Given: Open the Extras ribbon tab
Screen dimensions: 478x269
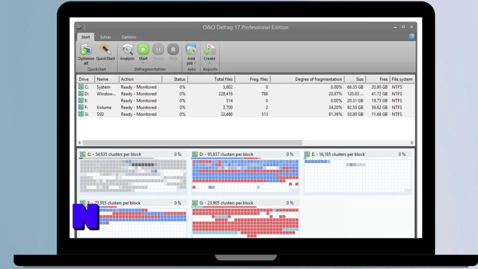Looking at the screenshot, I should [105, 37].
